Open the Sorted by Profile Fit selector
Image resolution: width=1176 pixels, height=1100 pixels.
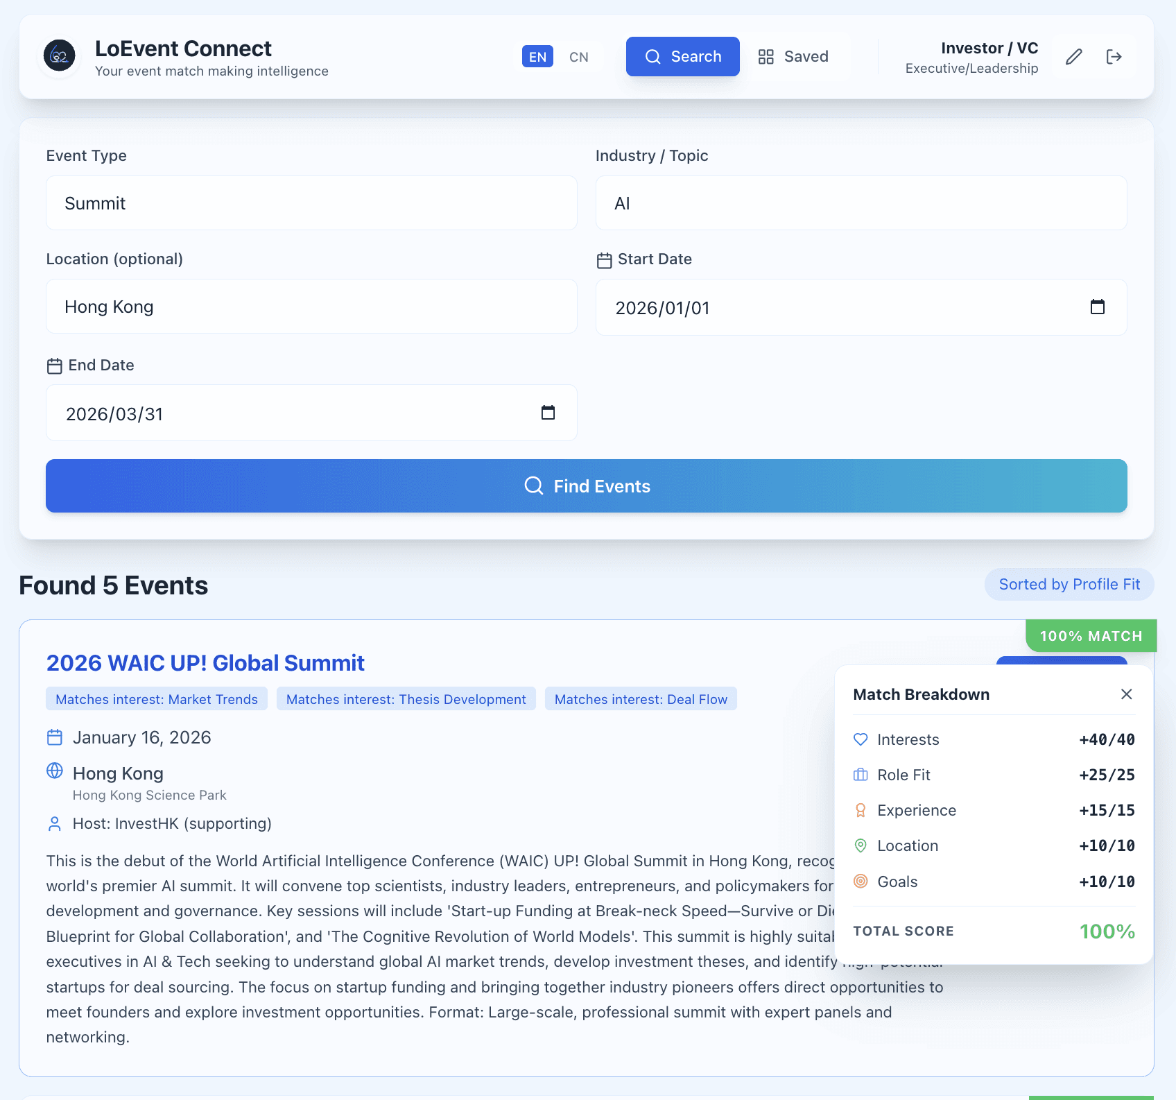click(1069, 584)
